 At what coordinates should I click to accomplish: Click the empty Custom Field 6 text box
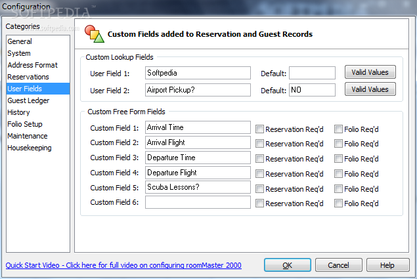pos(198,202)
